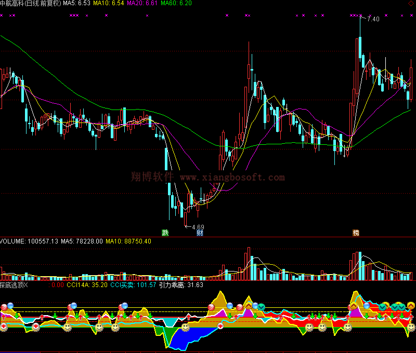Click the yellow MA10: 6.54 label in the header
Viewport: 416px width, 353px height.
pyautogui.click(x=109, y=3)
